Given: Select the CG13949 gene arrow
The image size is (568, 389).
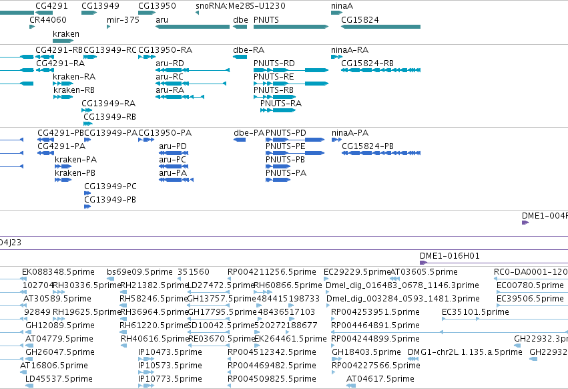Looking at the screenshot, I should [89, 13].
